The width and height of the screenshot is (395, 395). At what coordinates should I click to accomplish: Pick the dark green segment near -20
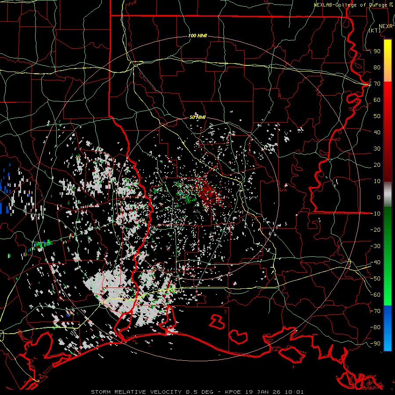tap(388, 228)
